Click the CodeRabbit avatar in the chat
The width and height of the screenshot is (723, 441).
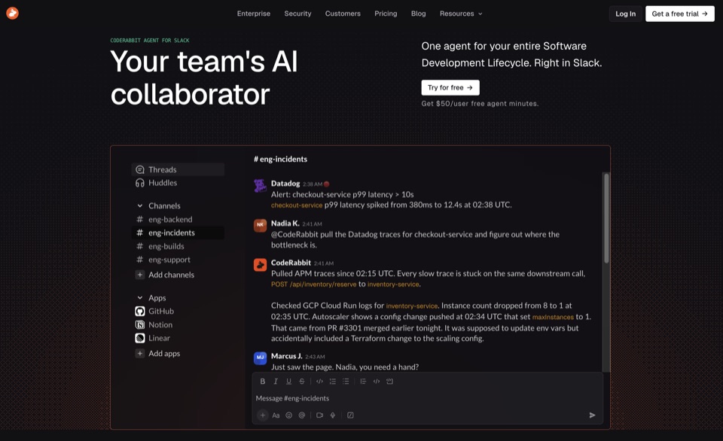[260, 265]
